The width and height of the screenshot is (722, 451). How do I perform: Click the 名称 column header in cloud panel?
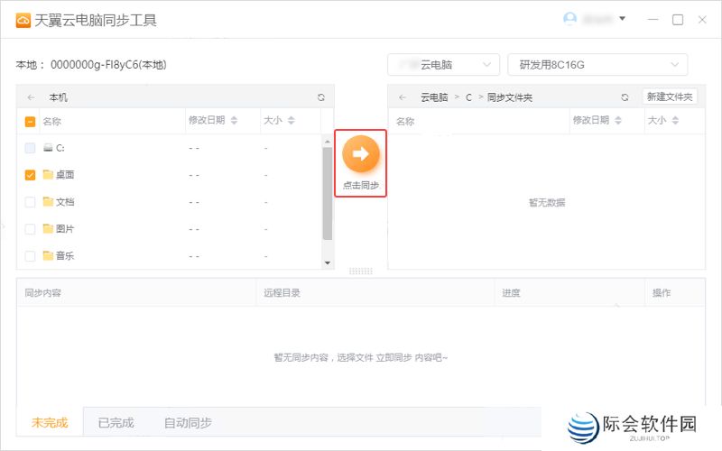pyautogui.click(x=405, y=121)
